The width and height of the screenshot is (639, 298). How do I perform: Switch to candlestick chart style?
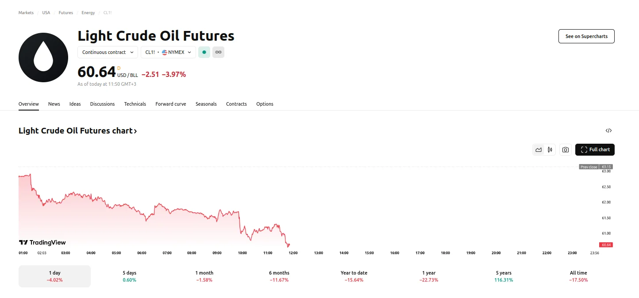pos(550,149)
